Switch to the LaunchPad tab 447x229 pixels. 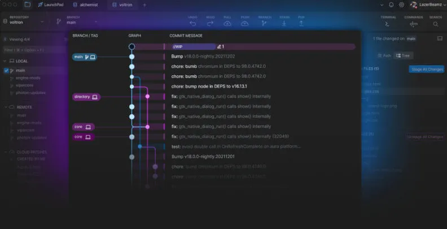click(50, 5)
